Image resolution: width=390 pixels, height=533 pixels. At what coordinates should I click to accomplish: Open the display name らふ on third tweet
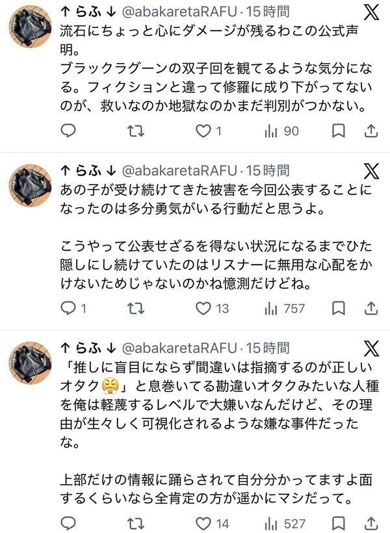point(88,348)
